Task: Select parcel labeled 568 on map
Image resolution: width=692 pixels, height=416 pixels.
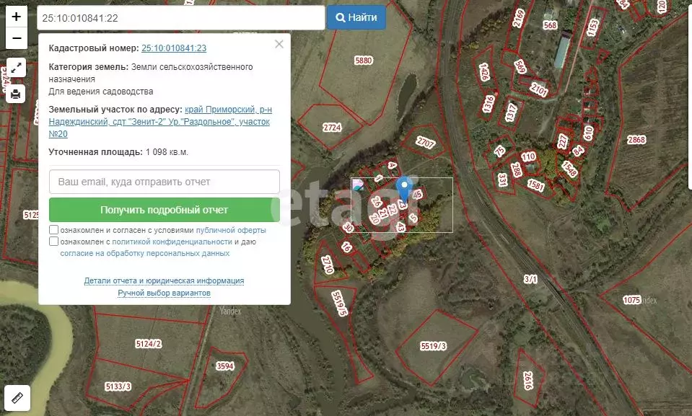Action: click(550, 25)
